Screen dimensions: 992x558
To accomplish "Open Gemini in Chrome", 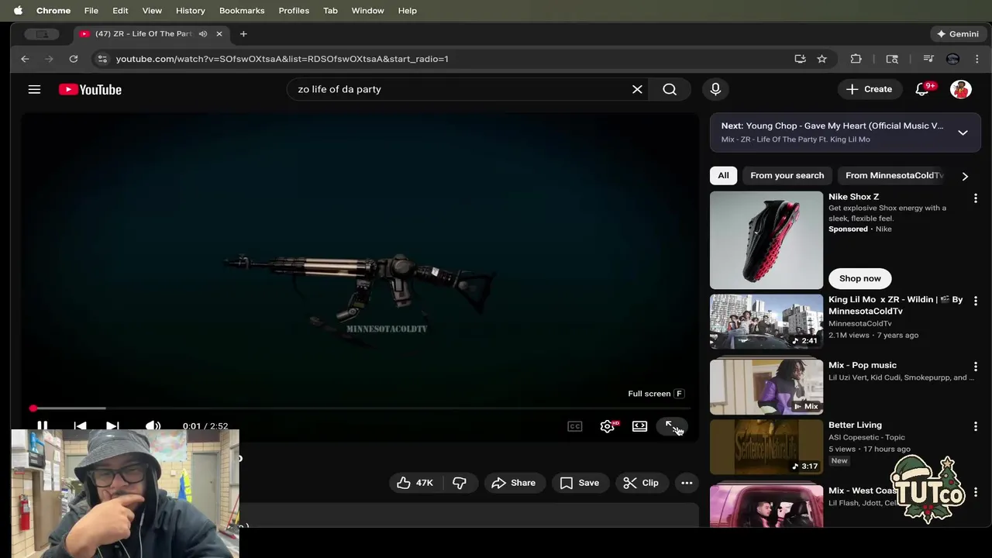I will [958, 34].
